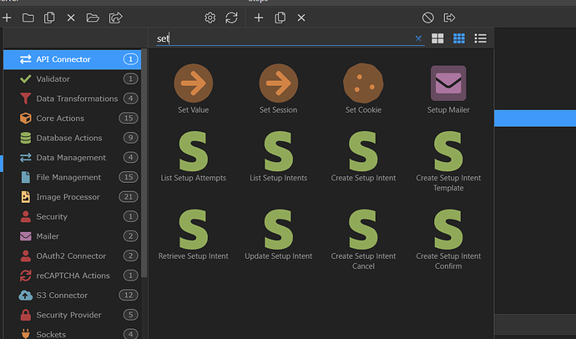Select the Set Value action

(193, 89)
